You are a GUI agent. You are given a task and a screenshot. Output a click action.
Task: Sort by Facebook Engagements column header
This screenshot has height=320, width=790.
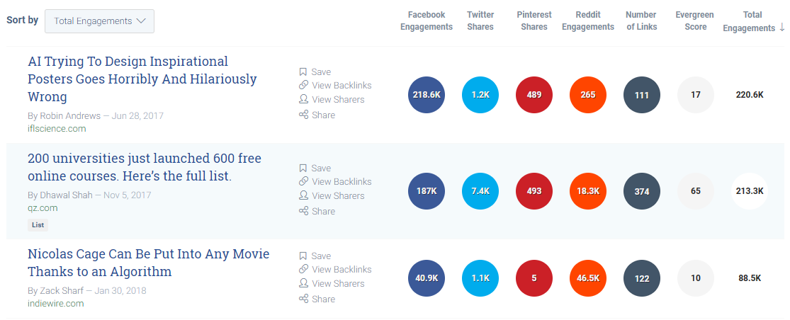click(426, 21)
